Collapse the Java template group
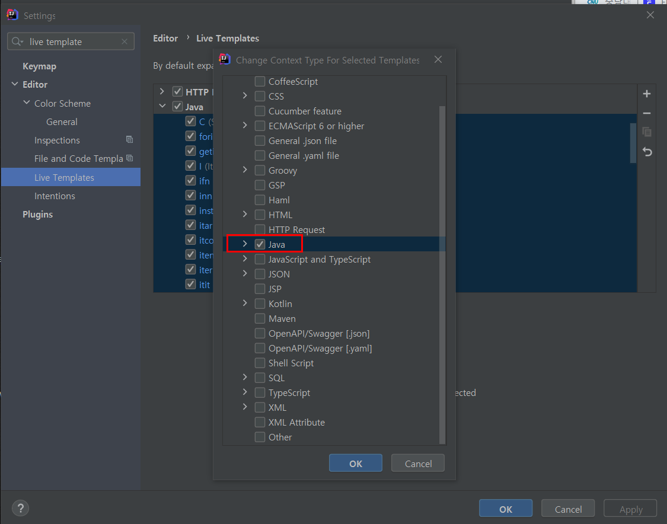Screen dimensions: 667x524 click(162, 106)
